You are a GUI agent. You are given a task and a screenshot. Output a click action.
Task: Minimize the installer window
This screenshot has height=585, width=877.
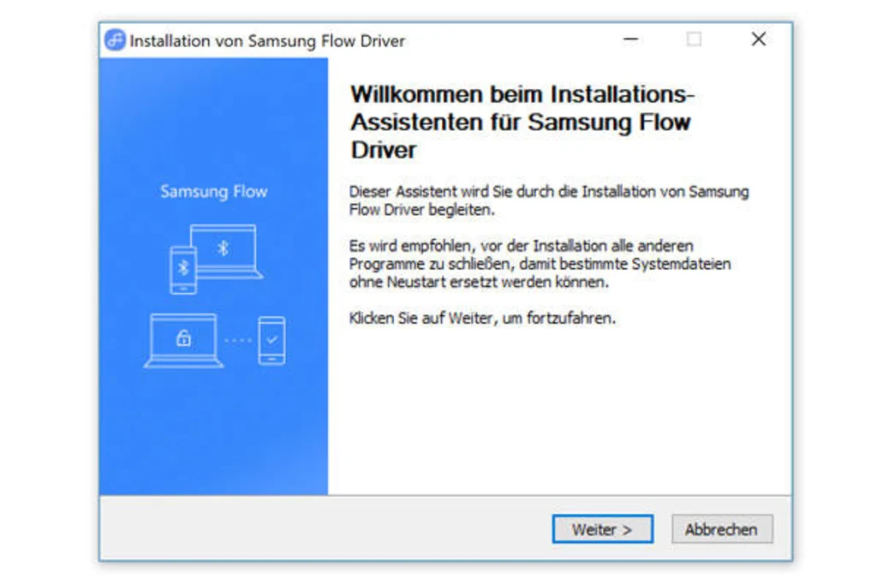click(631, 39)
